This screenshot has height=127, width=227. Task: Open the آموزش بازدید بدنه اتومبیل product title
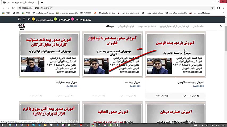(x=191, y=82)
